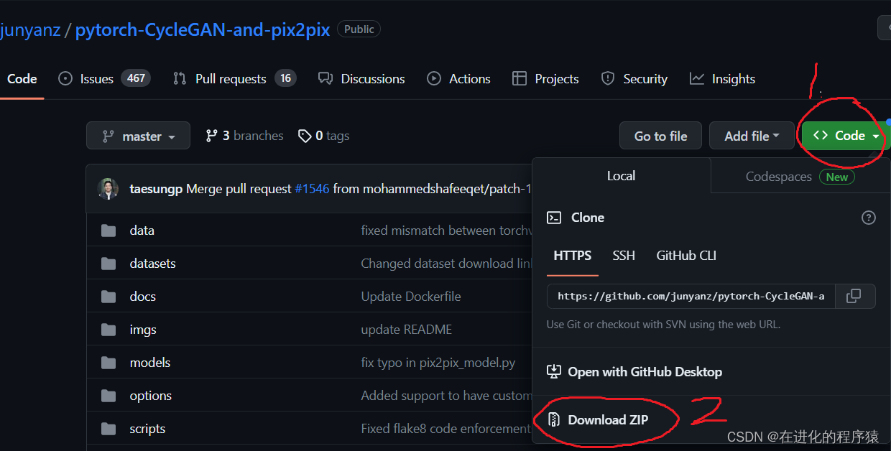This screenshot has width=891, height=451.
Task: Click folder icon next to imgs
Action: coord(109,330)
